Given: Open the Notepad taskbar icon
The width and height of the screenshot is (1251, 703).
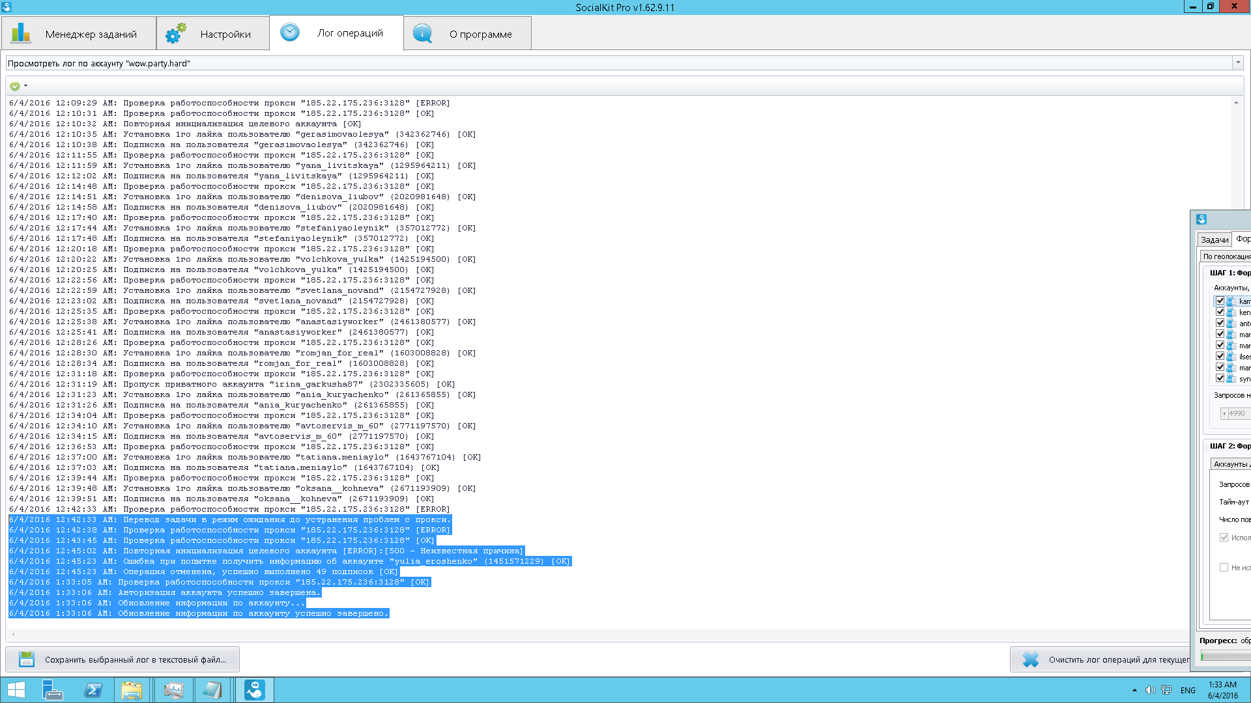Looking at the screenshot, I should coord(212,690).
